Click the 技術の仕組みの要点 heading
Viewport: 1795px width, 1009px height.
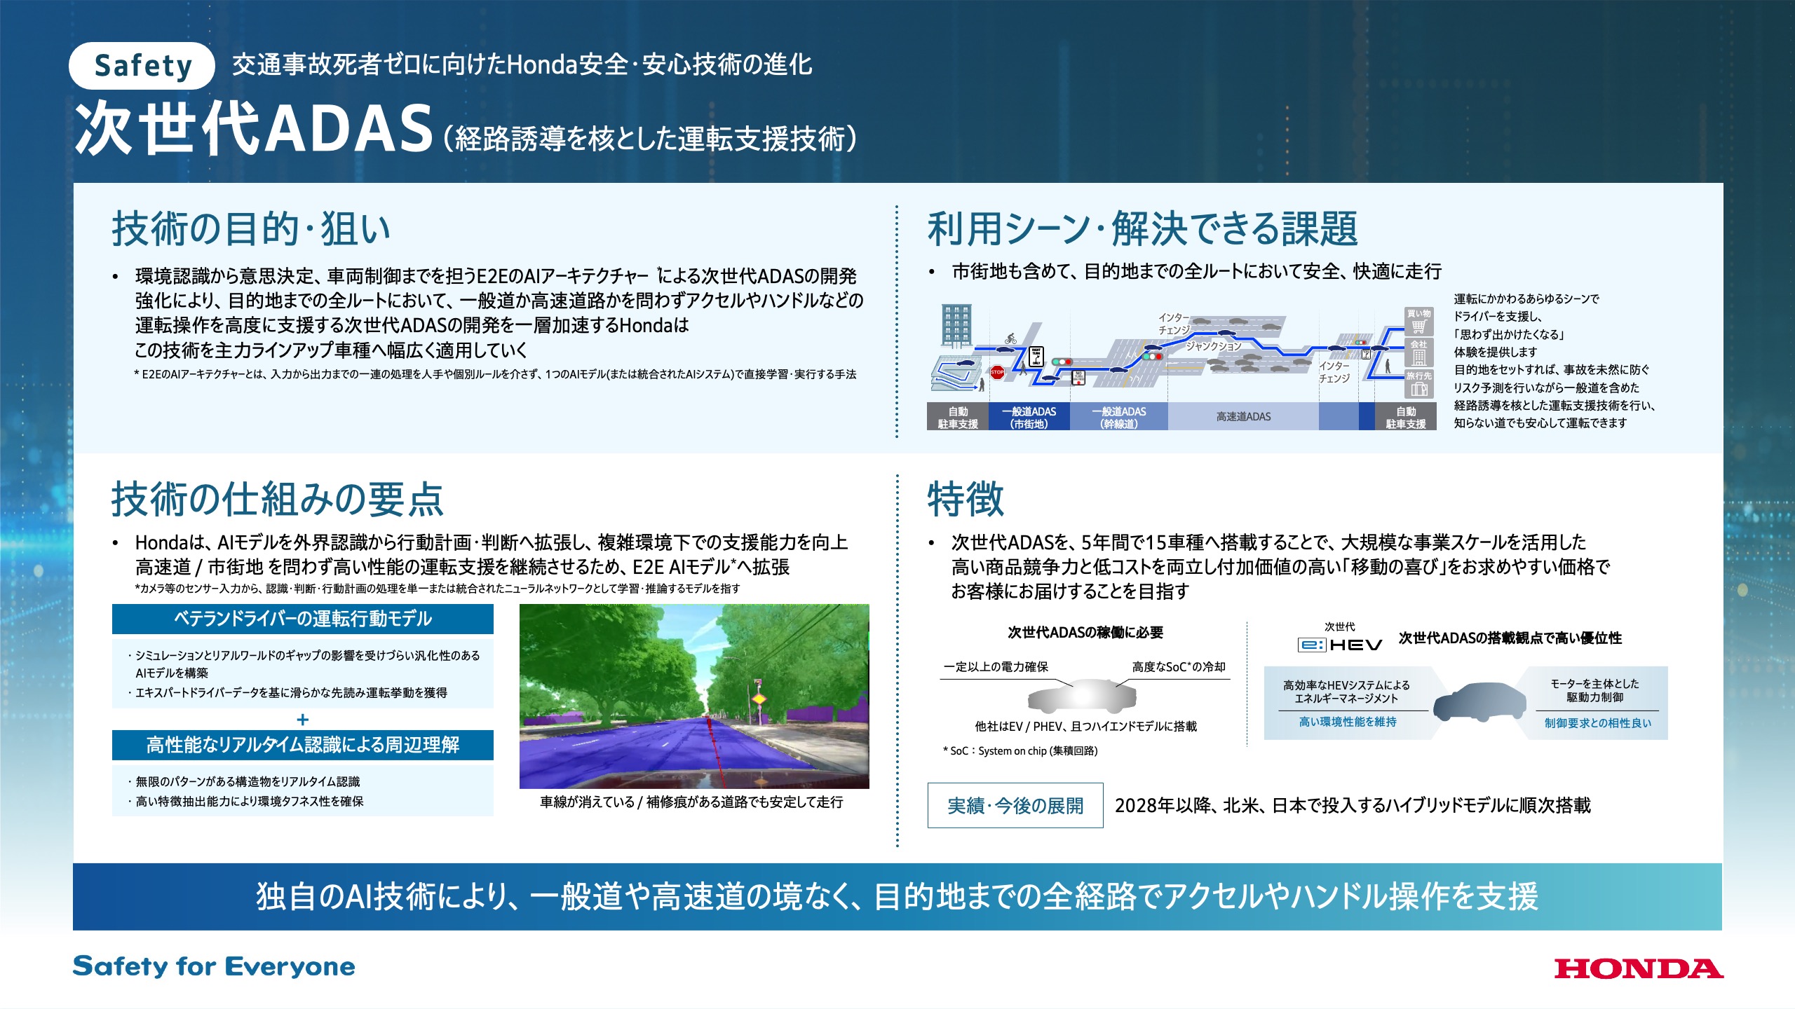pyautogui.click(x=277, y=499)
